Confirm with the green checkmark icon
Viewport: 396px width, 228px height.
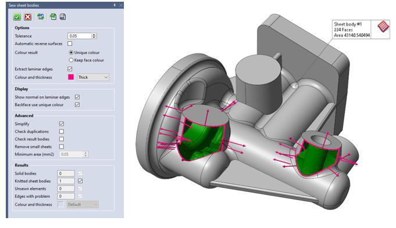tap(17, 17)
